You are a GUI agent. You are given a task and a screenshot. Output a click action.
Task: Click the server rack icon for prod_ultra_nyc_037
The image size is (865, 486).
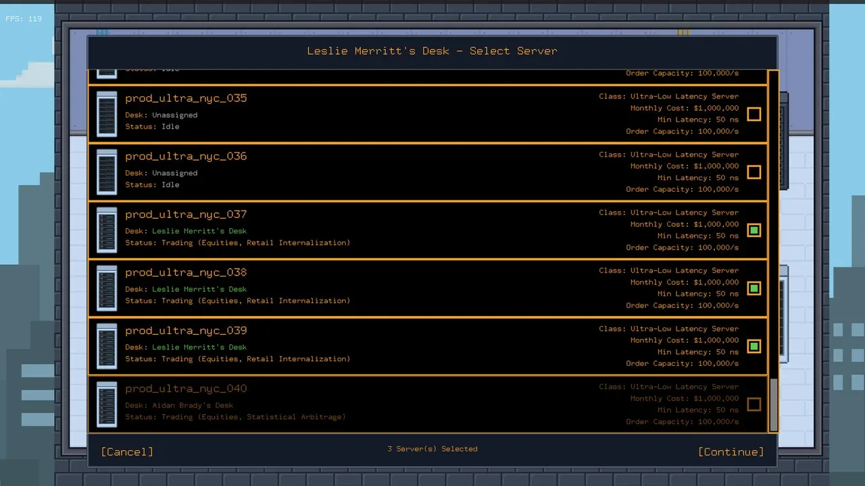[x=107, y=230]
